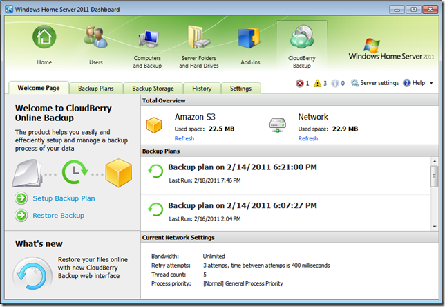
Task: Close the Dashboard window
Action: point(430,10)
